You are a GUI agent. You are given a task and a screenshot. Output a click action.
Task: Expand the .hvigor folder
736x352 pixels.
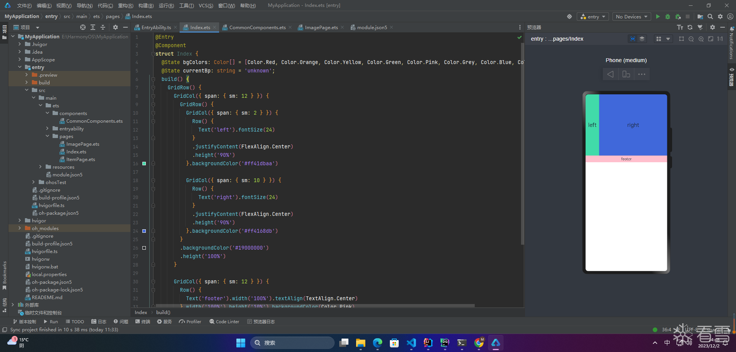[20, 44]
